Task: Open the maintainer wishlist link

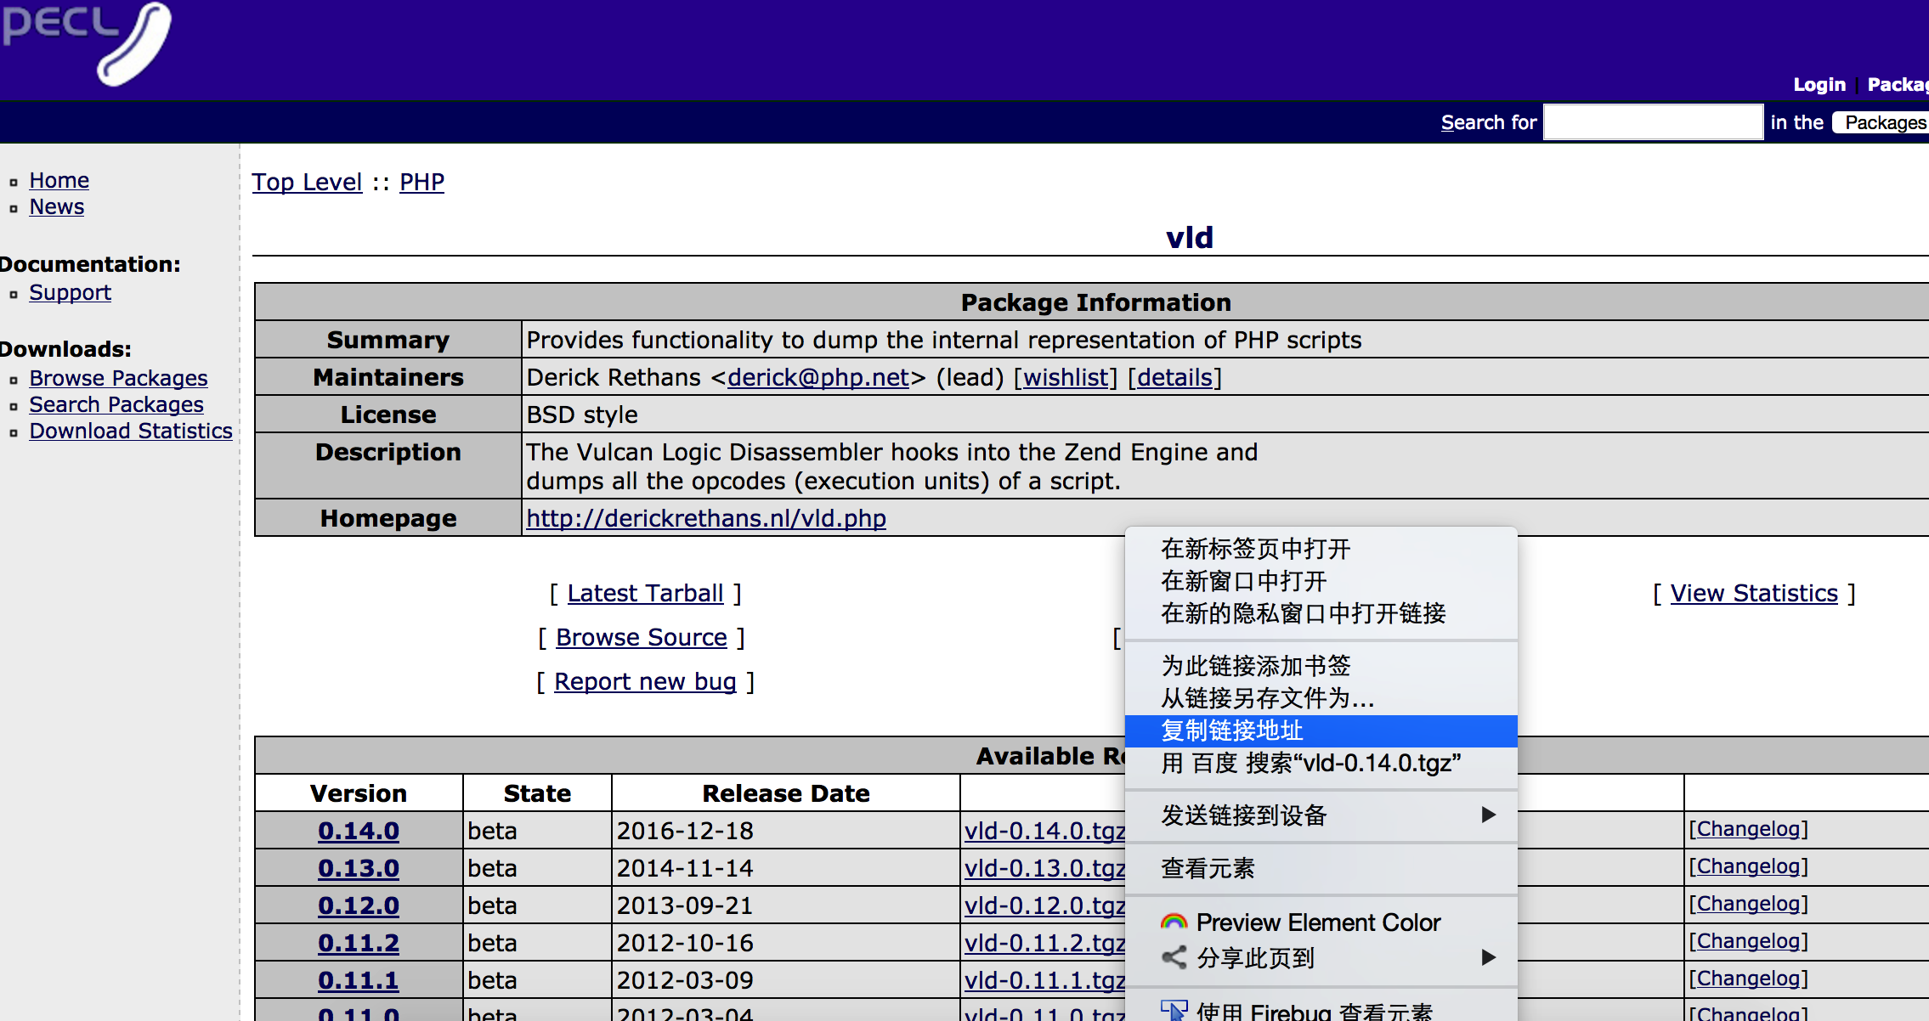Action: (x=1066, y=377)
